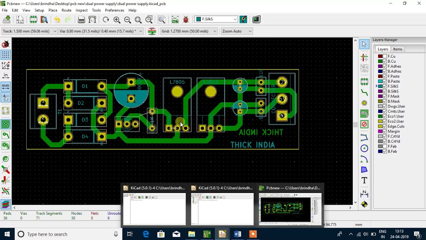Open File Explorer from taskbar

click(x=192, y=234)
